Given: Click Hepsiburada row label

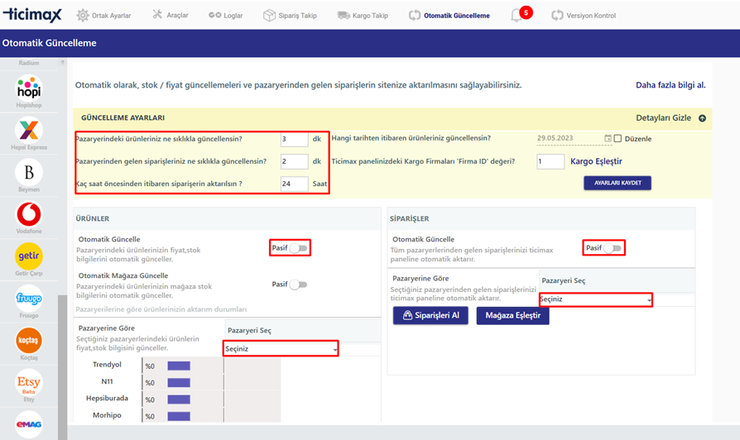Looking at the screenshot, I should click(107, 398).
